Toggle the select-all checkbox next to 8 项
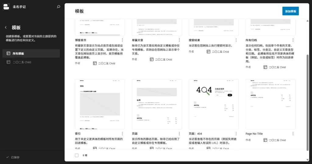 click(x=77, y=155)
